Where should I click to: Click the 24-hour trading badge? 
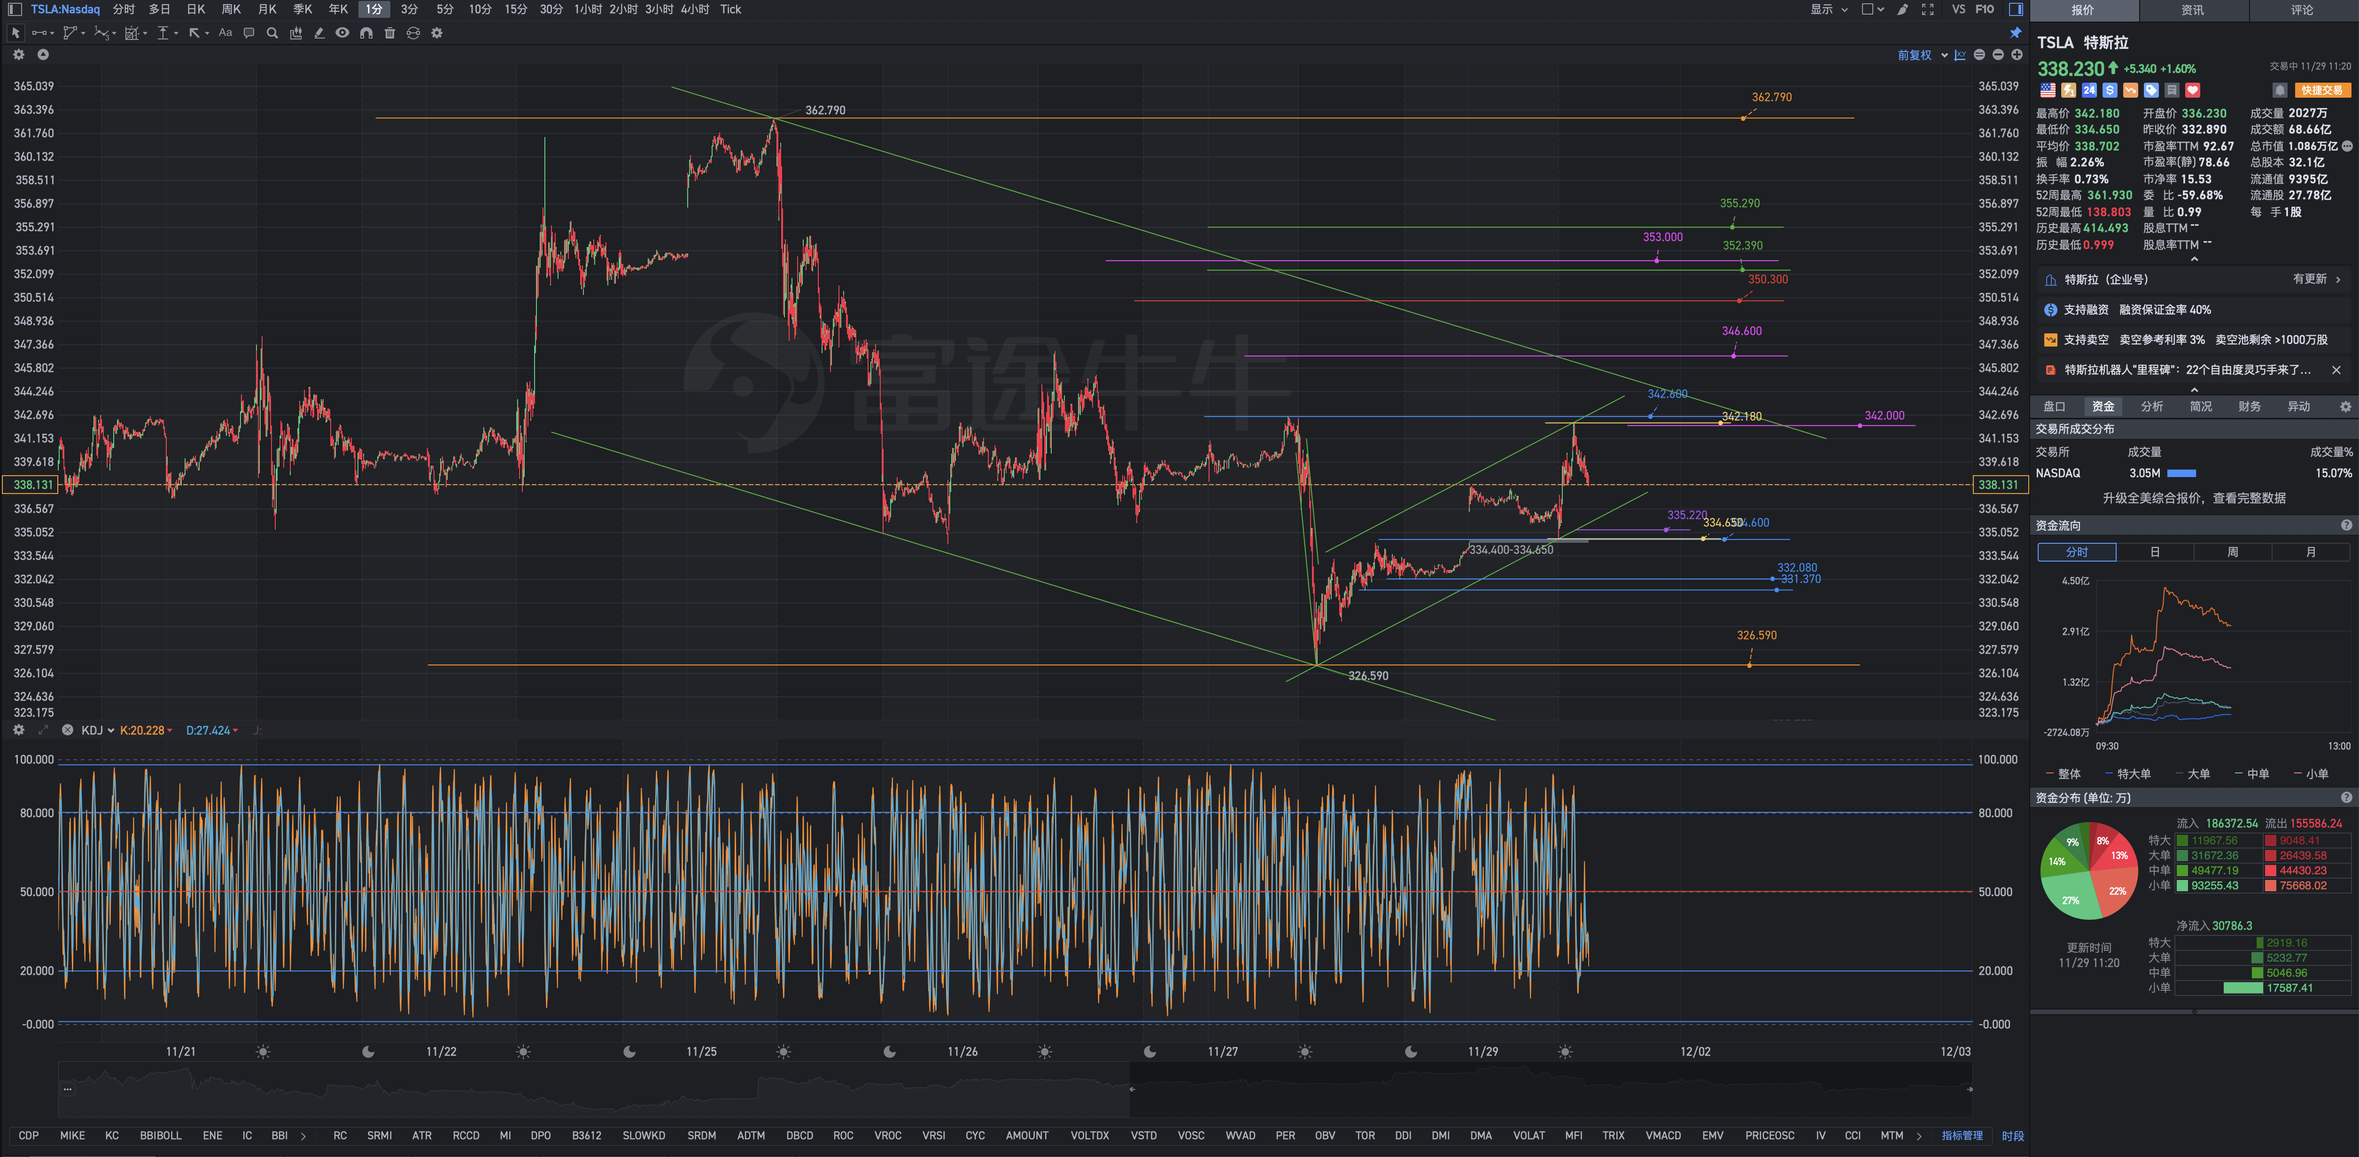click(2089, 91)
